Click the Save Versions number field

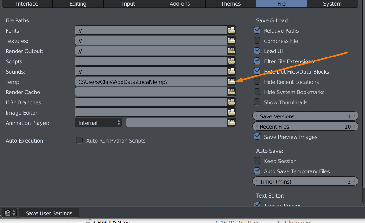click(305, 116)
